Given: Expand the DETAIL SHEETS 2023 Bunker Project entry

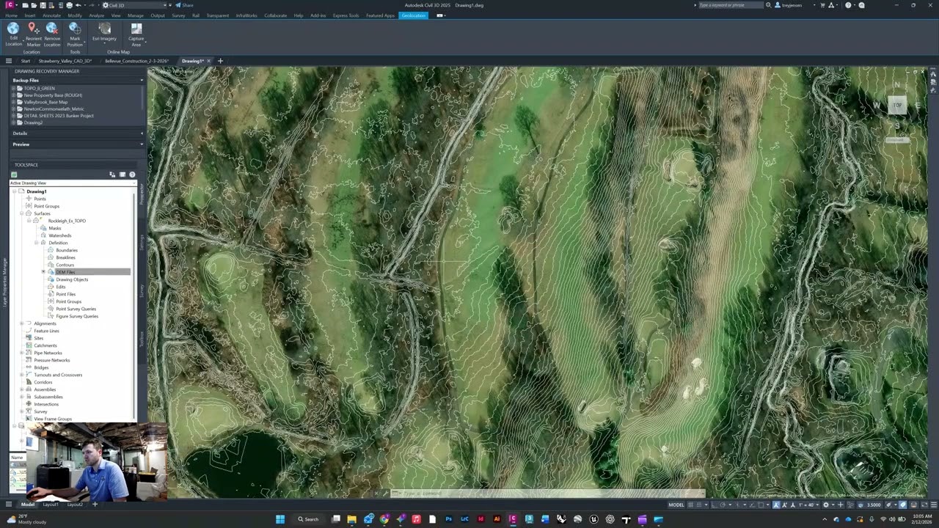Looking at the screenshot, I should [13, 116].
